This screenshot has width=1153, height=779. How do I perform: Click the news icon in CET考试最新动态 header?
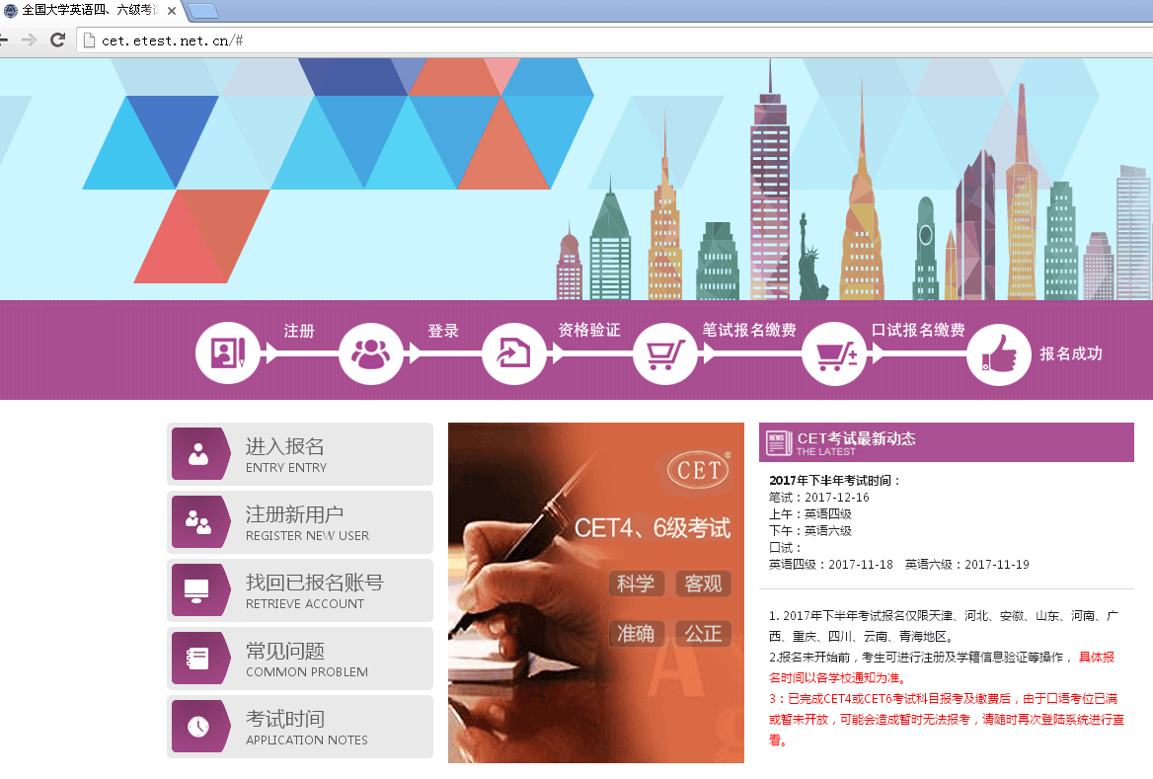pyautogui.click(x=778, y=443)
